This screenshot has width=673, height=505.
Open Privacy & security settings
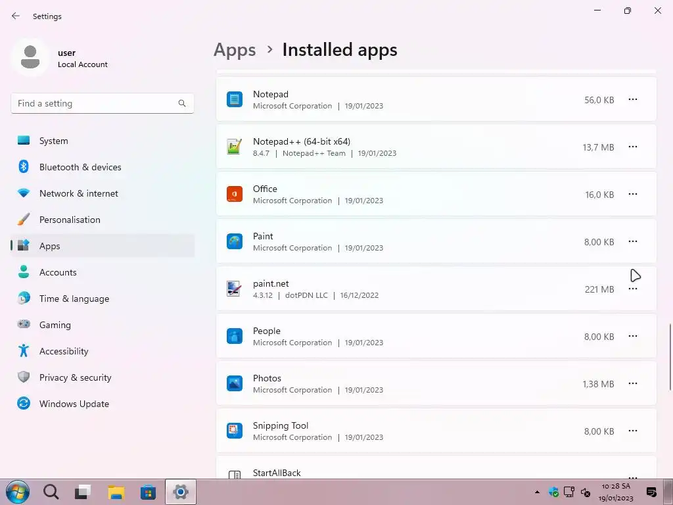tap(103, 377)
